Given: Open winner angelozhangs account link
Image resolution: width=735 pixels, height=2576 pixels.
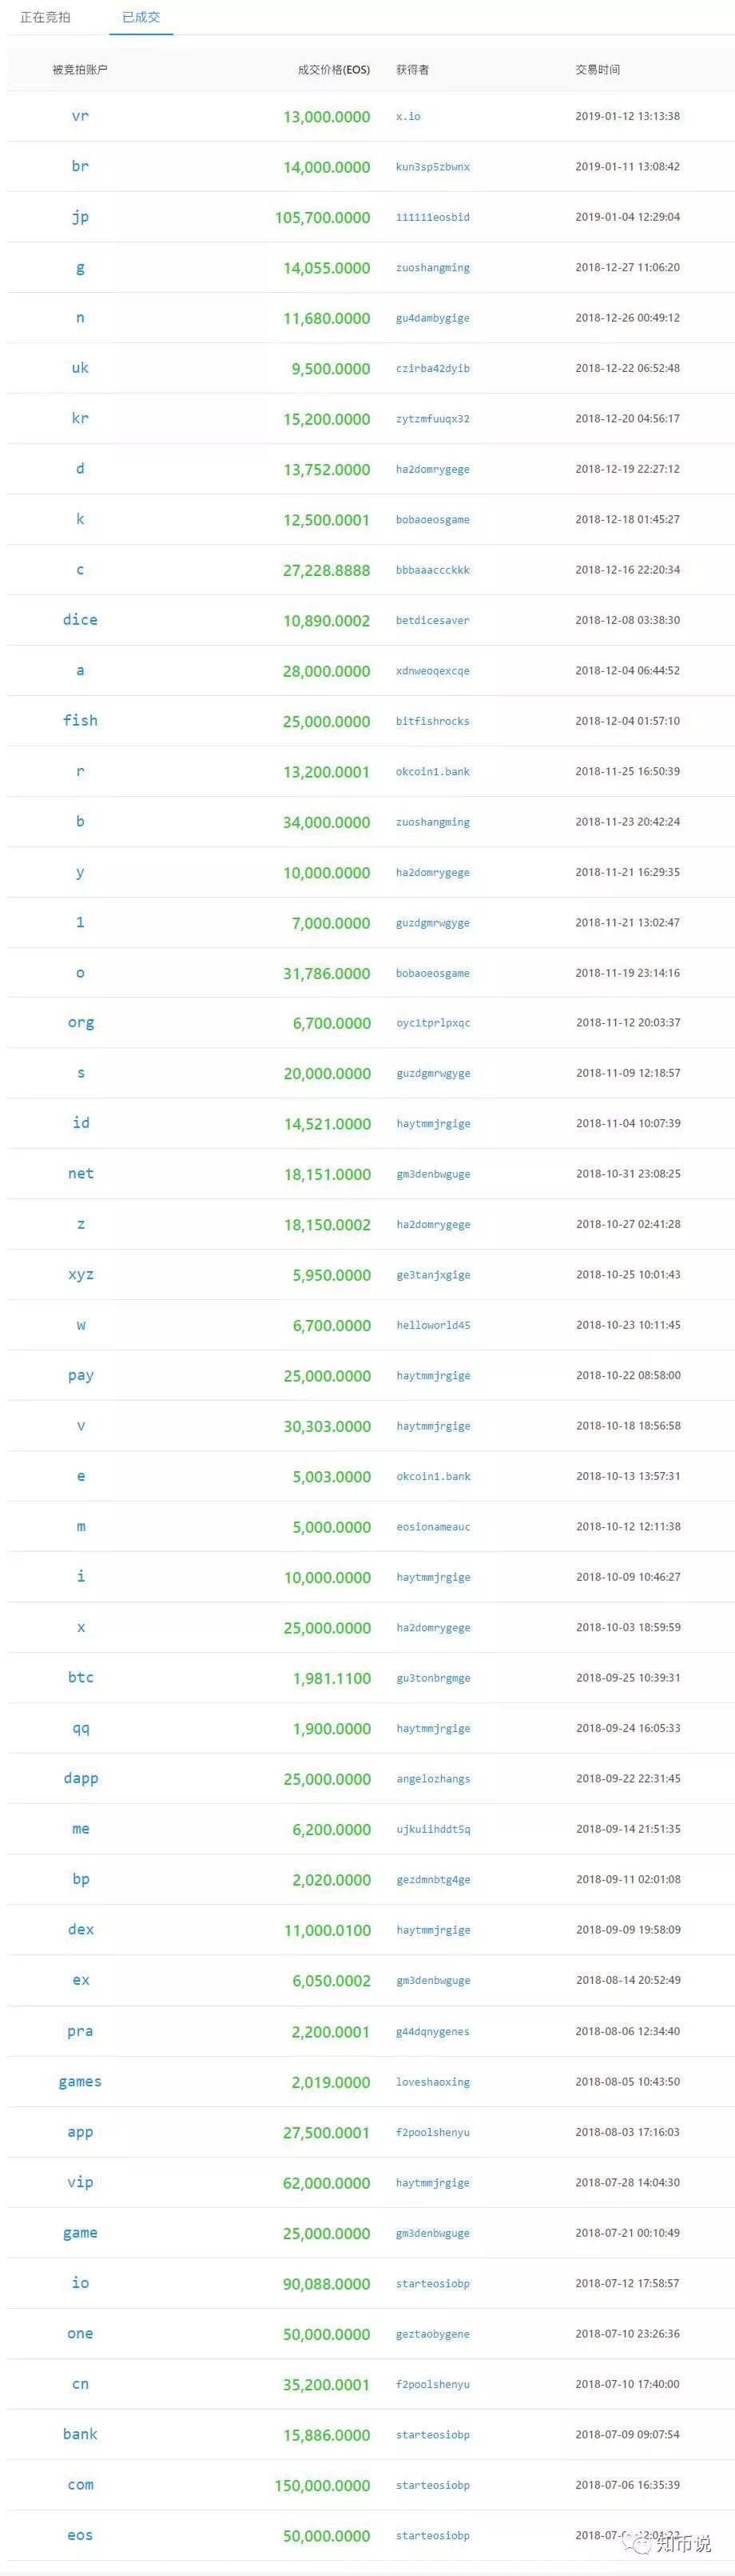Looking at the screenshot, I should tap(433, 1778).
